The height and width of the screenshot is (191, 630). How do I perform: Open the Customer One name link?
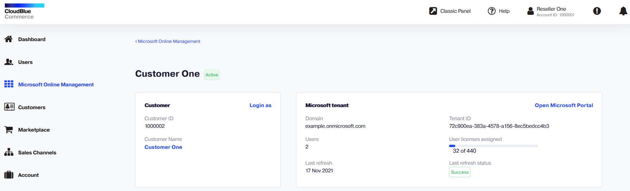click(163, 147)
